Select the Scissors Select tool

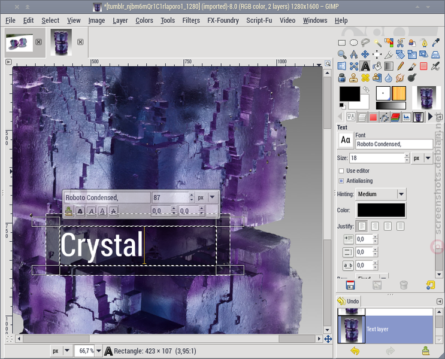click(x=401, y=43)
